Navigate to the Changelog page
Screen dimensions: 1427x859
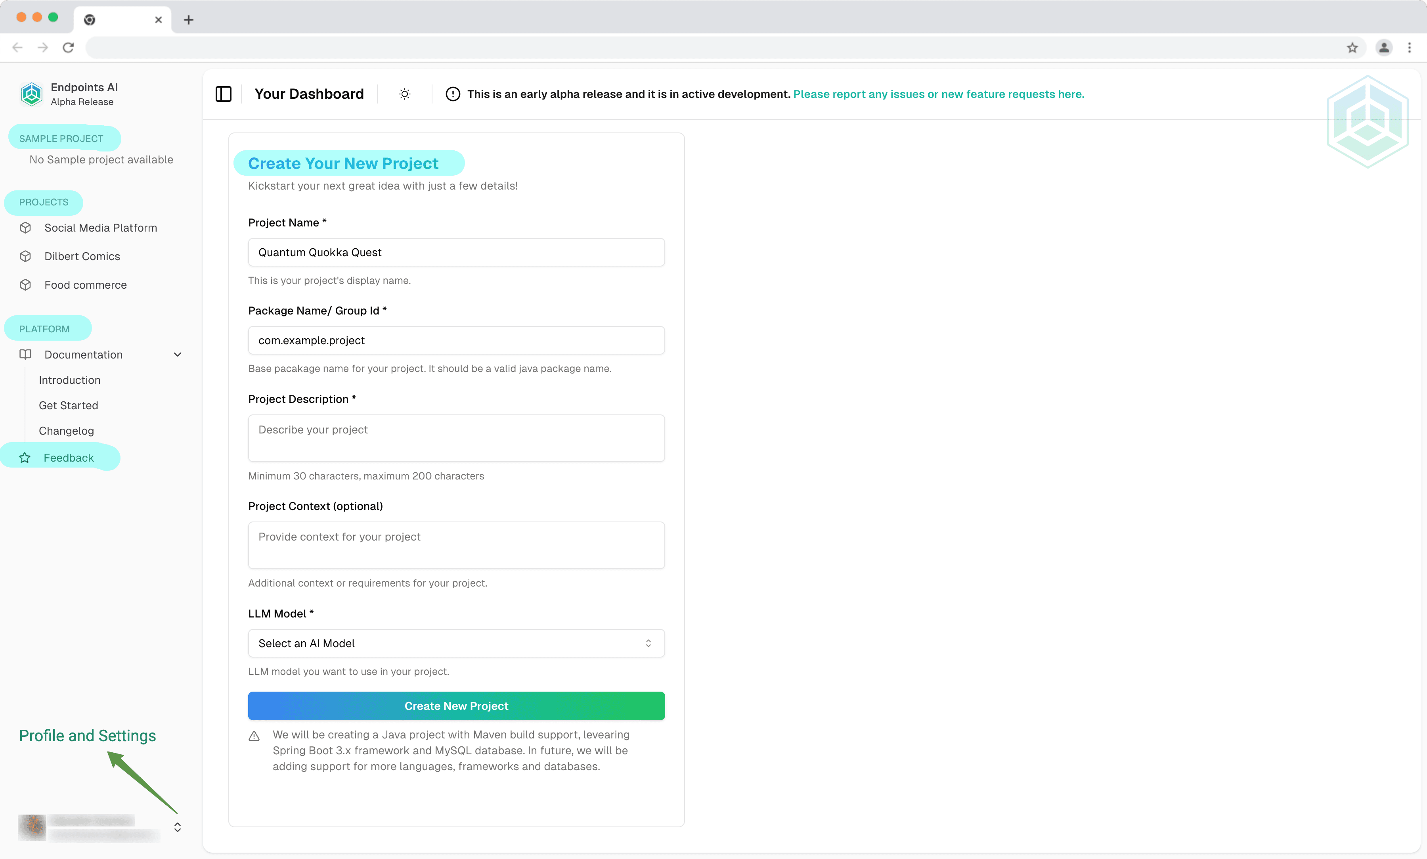(x=66, y=430)
